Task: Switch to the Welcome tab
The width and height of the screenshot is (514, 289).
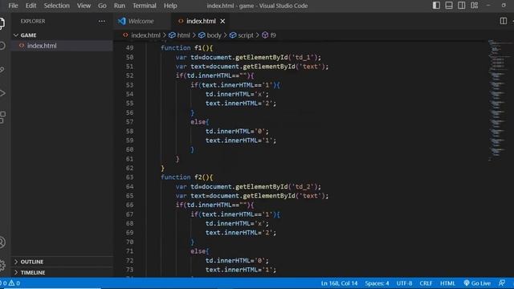Action: click(141, 21)
